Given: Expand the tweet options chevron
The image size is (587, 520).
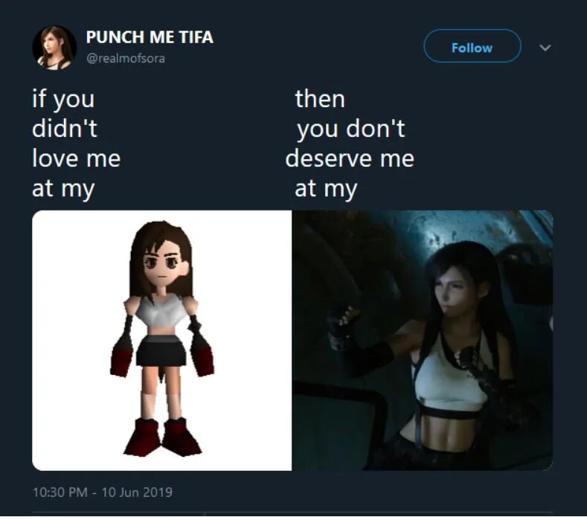Looking at the screenshot, I should click(x=545, y=48).
